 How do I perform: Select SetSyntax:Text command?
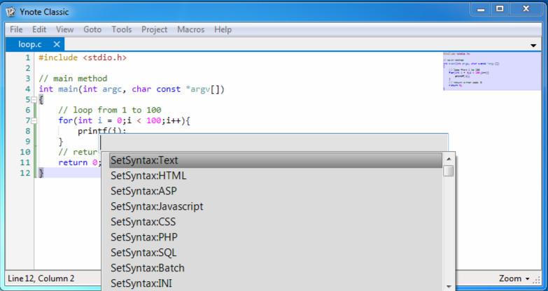(x=275, y=160)
